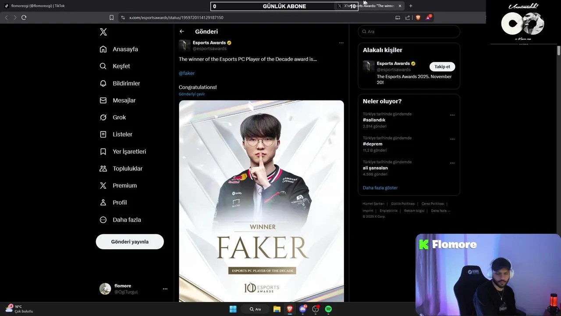Open Daha fazla circle icon

pos(103,220)
